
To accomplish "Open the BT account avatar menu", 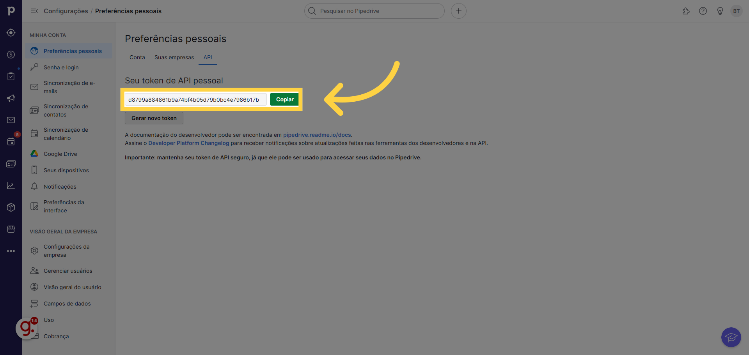I will 737,11.
